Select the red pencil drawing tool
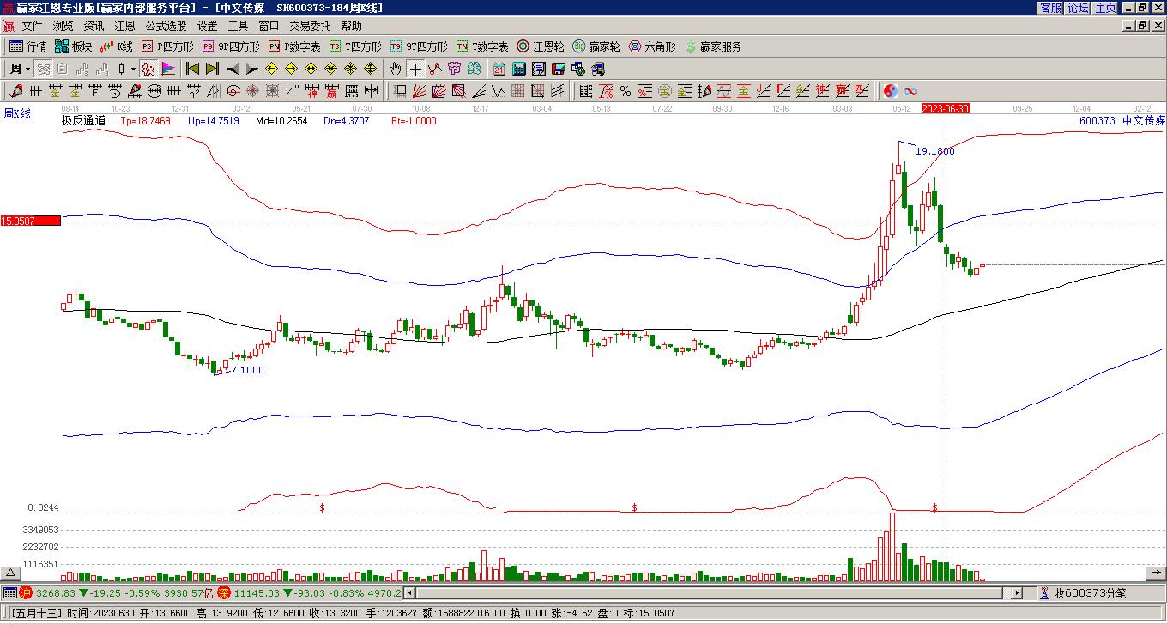 (16, 91)
